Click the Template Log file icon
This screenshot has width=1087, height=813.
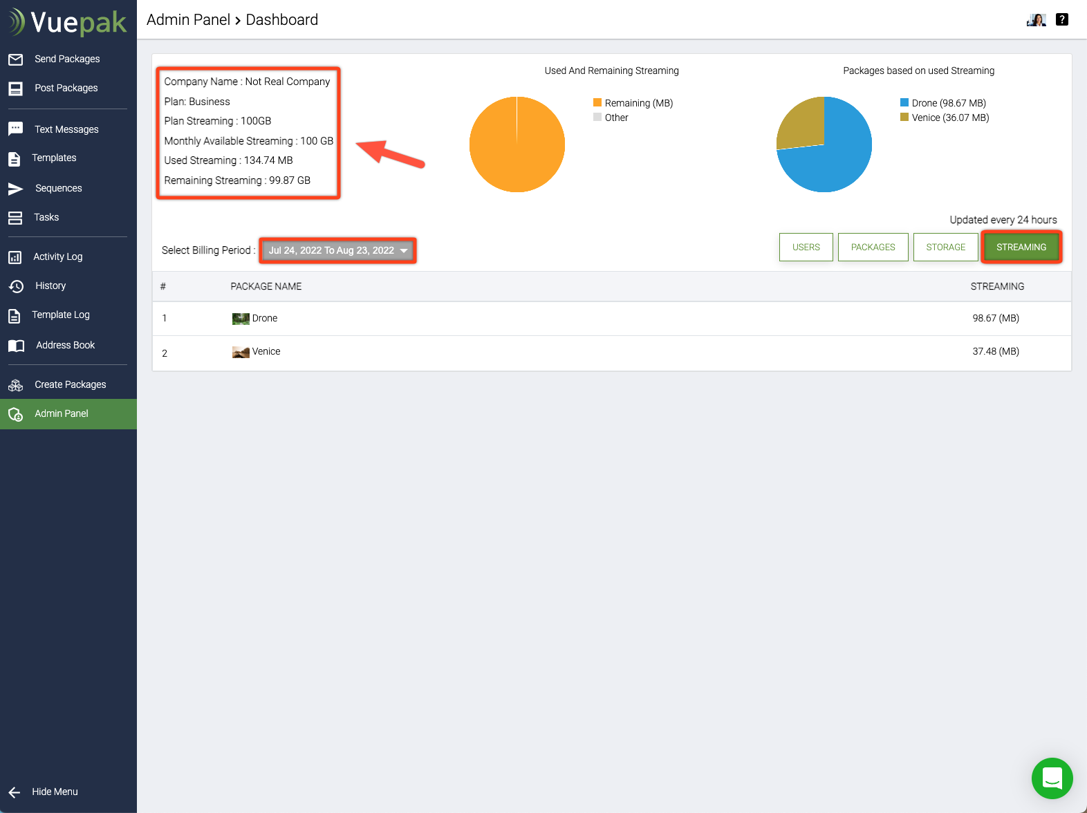click(14, 316)
